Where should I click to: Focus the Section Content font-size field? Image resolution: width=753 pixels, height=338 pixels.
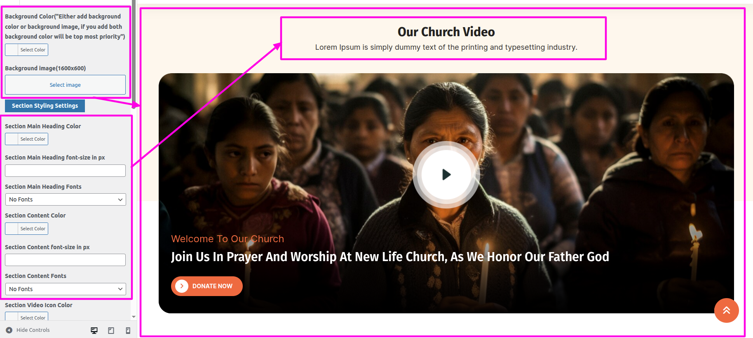tap(66, 260)
